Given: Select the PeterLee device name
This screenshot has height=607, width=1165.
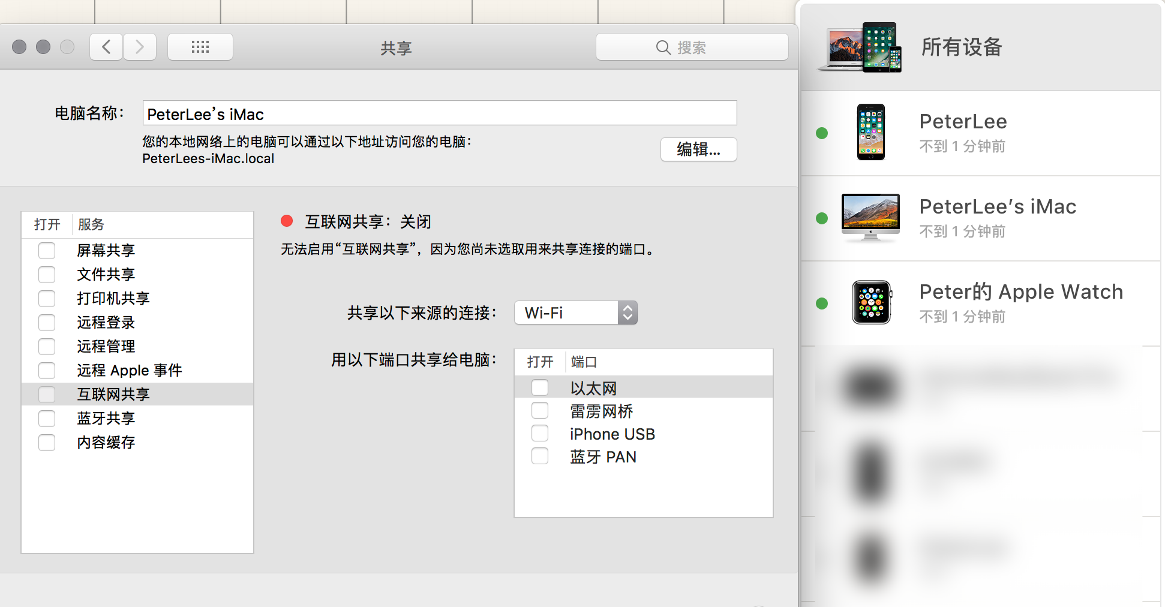Looking at the screenshot, I should pyautogui.click(x=963, y=121).
